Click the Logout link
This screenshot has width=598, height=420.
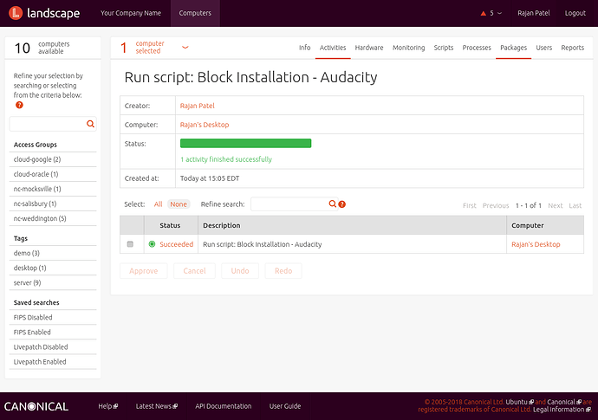(x=575, y=13)
